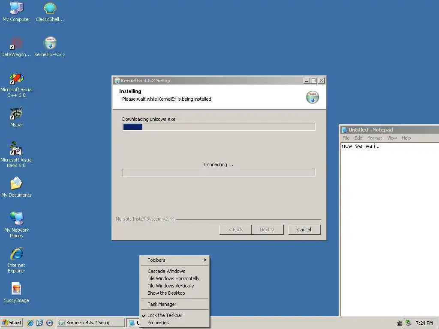Click the unicows.exe download progress bar
Viewport: 439px width, 329px height.
[219, 127]
